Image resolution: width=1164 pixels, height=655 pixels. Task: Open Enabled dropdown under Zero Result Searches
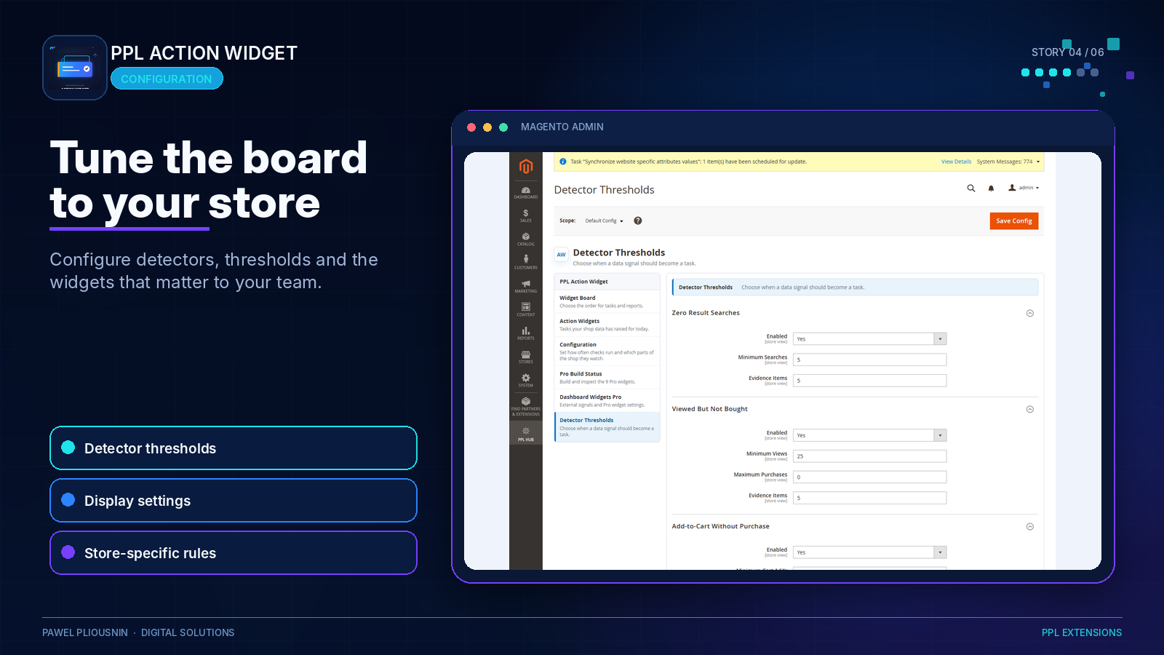tap(869, 338)
